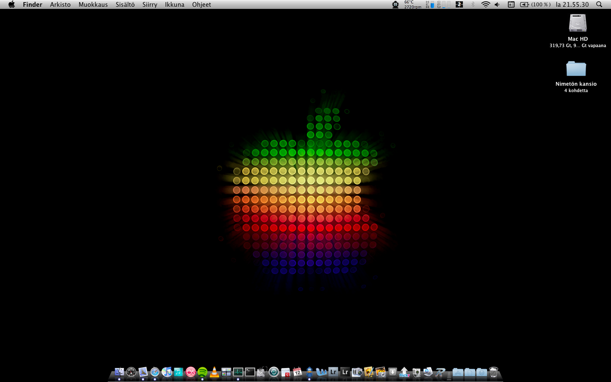Launch the picture with paintbrush app

[369, 372]
